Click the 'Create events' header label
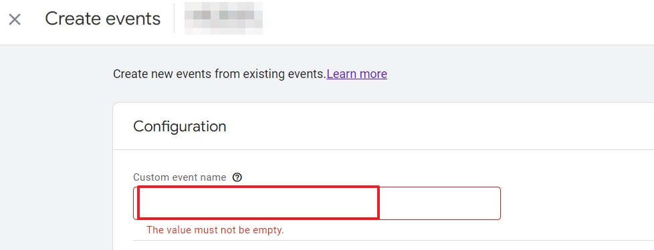This screenshot has height=250, width=654. (x=102, y=19)
